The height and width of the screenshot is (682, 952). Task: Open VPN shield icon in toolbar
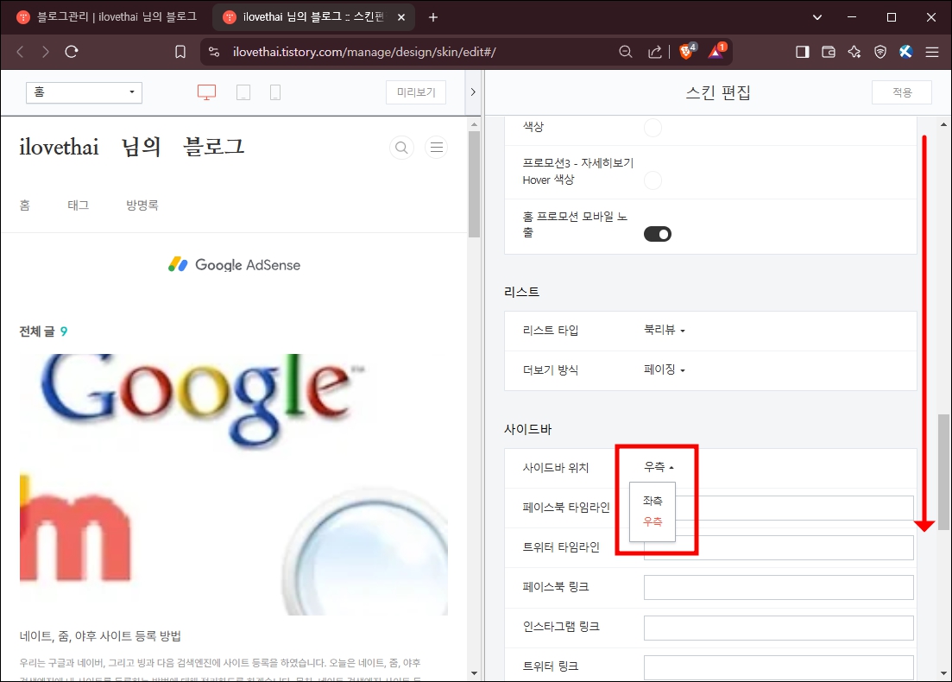(879, 52)
